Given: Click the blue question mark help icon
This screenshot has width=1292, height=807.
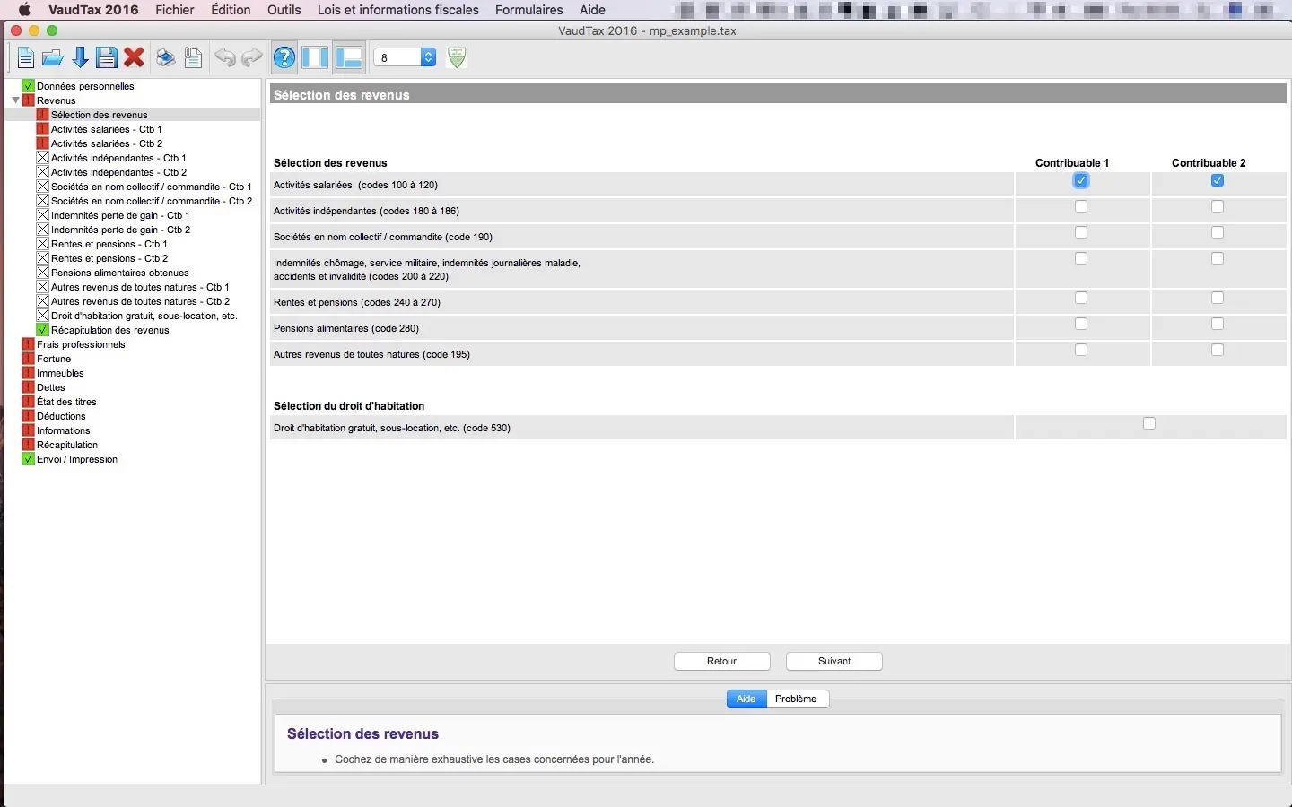Looking at the screenshot, I should pos(284,58).
